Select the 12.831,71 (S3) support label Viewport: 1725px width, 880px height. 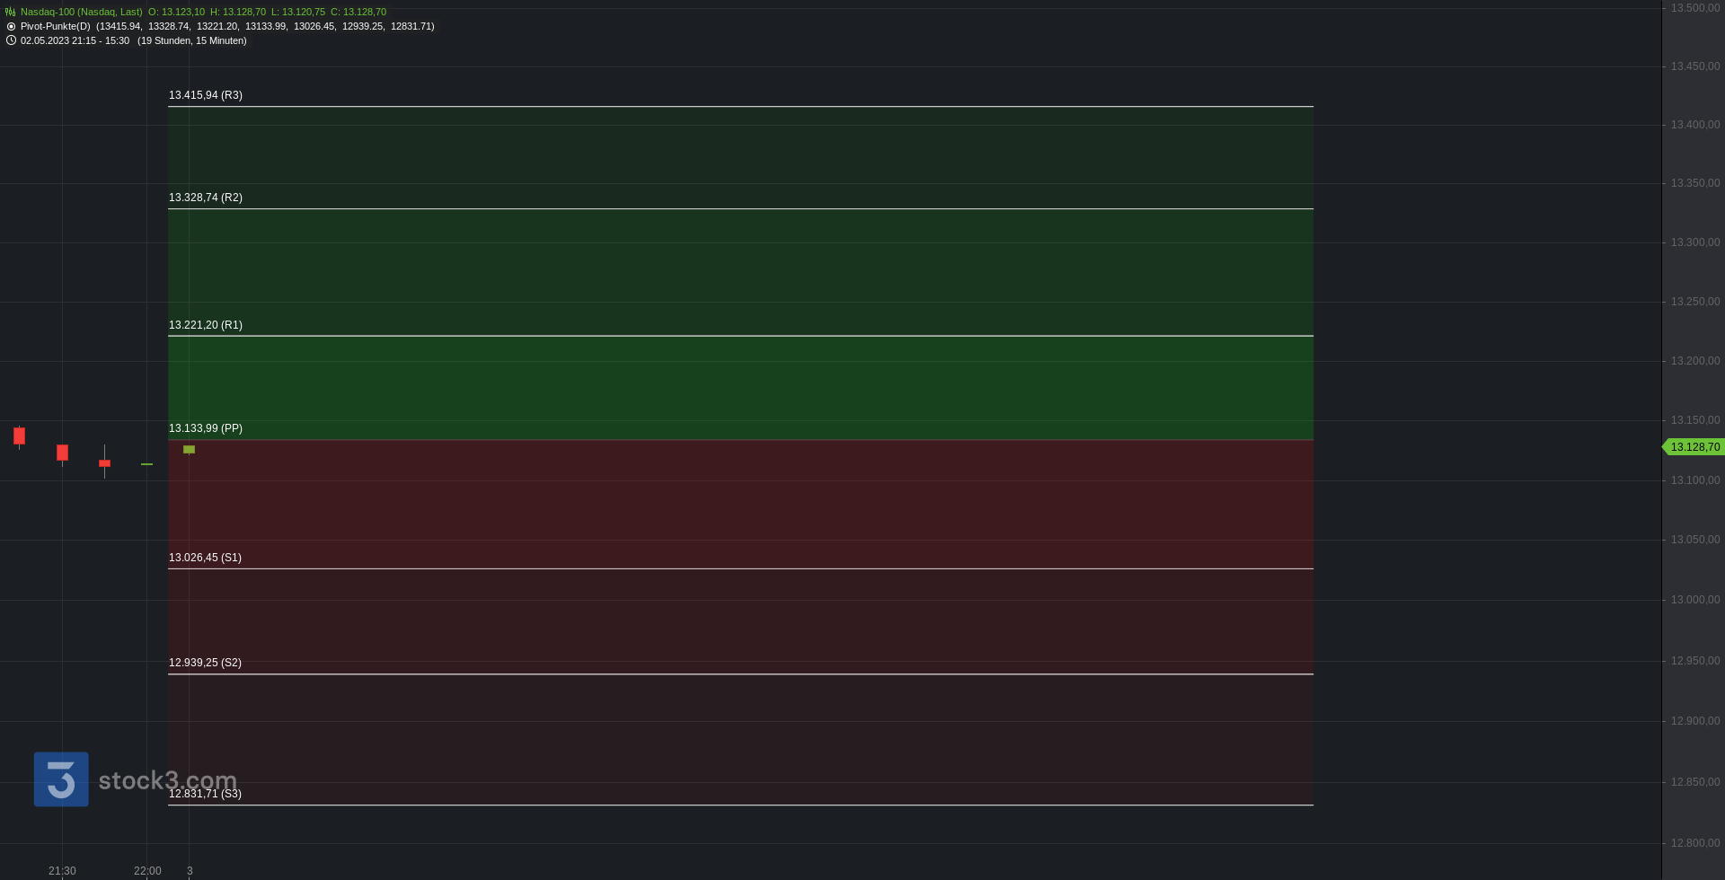click(205, 794)
